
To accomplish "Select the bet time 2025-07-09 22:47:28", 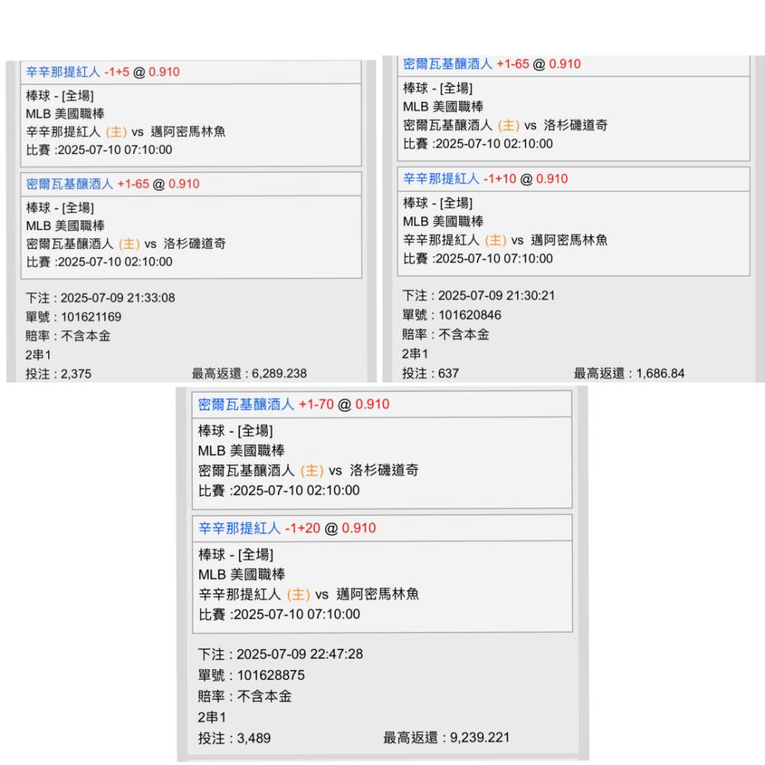I will (281, 654).
